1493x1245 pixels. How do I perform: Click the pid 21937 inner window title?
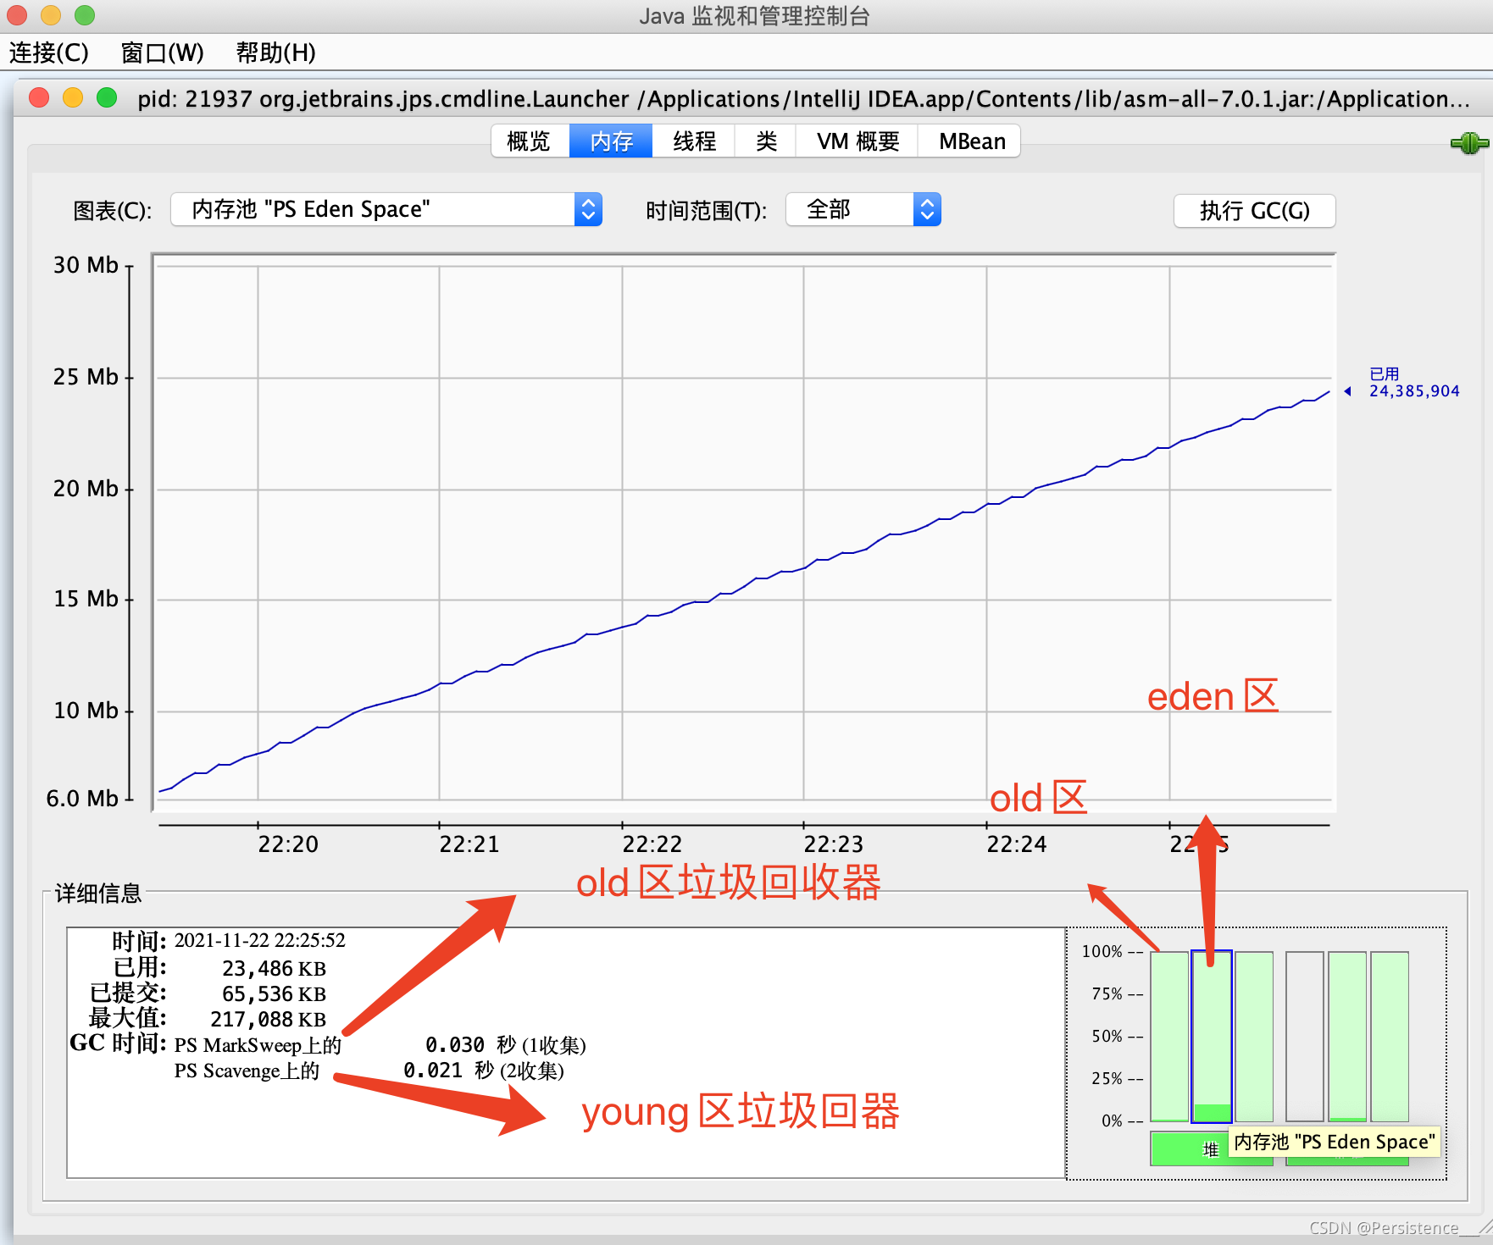803,99
